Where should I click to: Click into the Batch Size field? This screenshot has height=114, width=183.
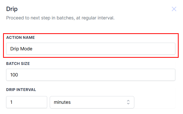pyautogui.click(x=90, y=75)
